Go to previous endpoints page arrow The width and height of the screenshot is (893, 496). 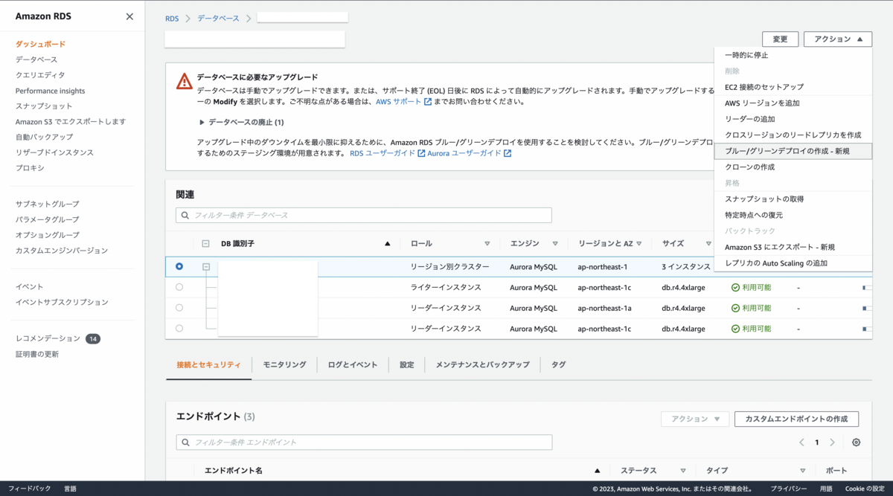[x=801, y=442]
